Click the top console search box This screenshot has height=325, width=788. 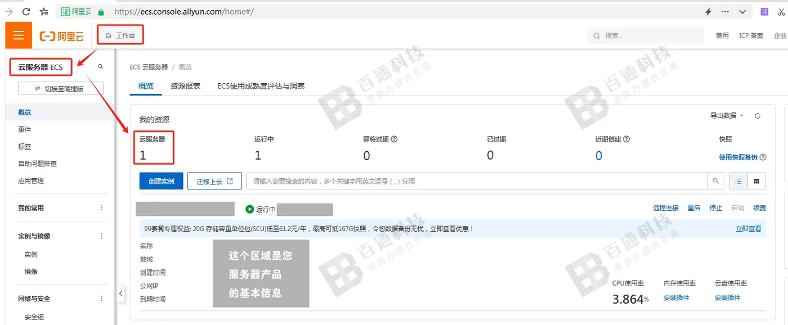coord(646,35)
